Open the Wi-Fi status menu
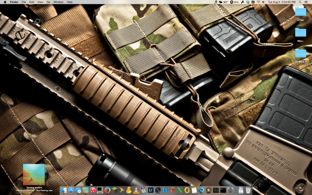312x195 pixels. point(258,2)
